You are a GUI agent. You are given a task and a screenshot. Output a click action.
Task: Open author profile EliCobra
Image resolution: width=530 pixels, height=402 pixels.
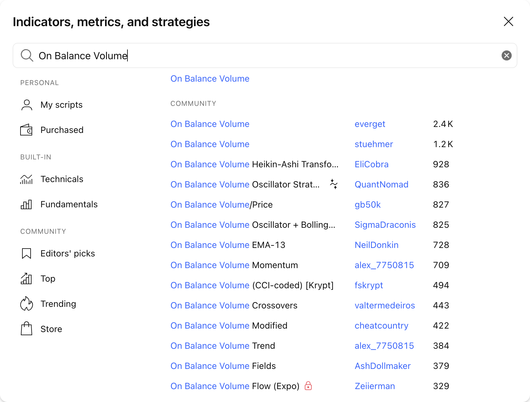point(372,164)
